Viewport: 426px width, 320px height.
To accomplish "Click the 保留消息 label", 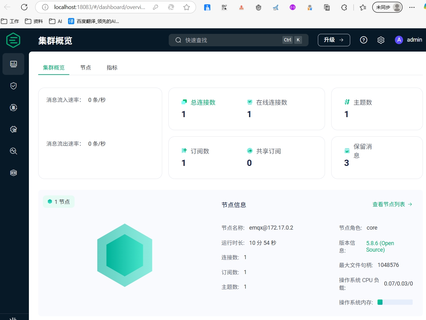I will pyautogui.click(x=363, y=151).
